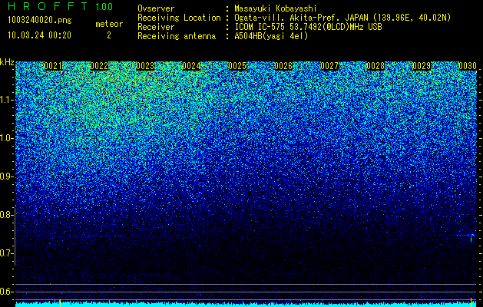Click the 0.9 kHz axis label
The image size is (483, 307).
pyautogui.click(x=7, y=177)
